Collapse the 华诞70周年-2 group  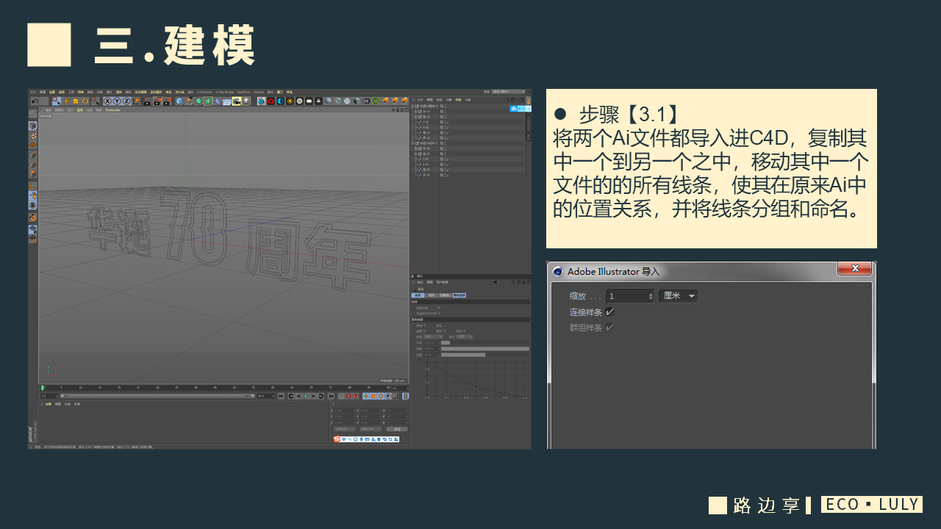coord(412,107)
